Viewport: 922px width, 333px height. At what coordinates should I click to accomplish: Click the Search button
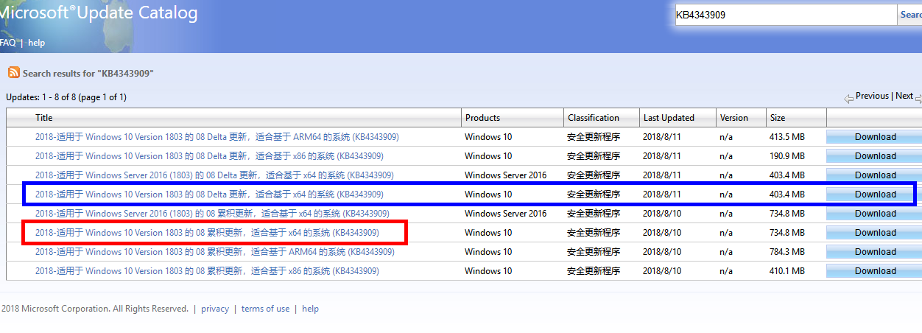coord(910,14)
